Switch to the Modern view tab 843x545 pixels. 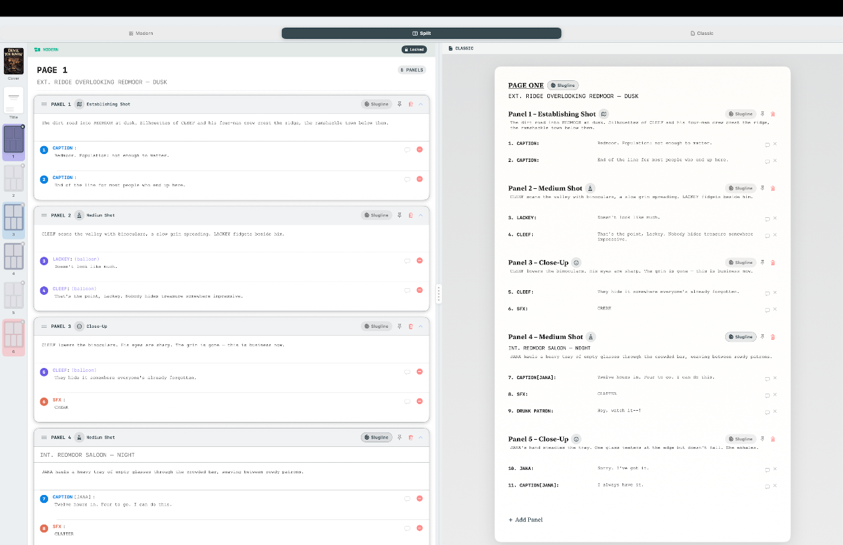click(x=141, y=33)
